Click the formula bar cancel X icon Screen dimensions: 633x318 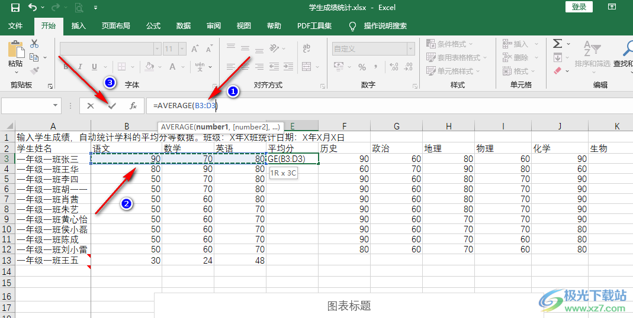point(91,106)
